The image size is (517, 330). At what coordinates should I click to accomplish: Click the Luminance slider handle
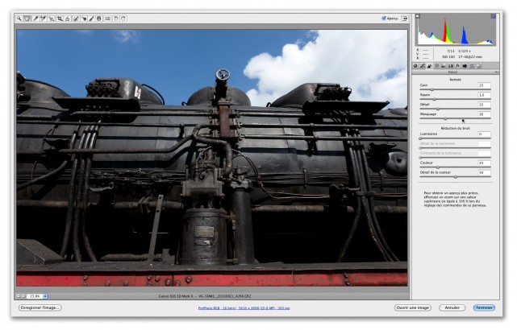420,138
